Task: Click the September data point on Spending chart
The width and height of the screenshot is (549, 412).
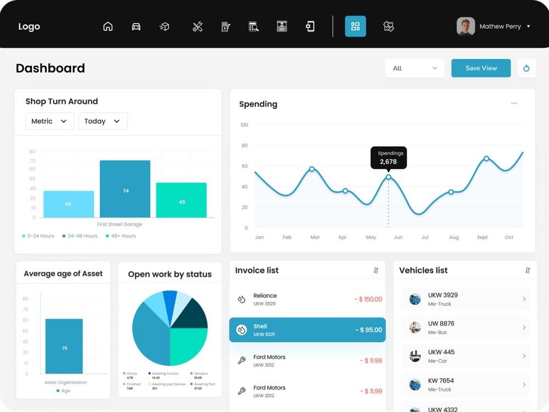Action: (x=486, y=158)
